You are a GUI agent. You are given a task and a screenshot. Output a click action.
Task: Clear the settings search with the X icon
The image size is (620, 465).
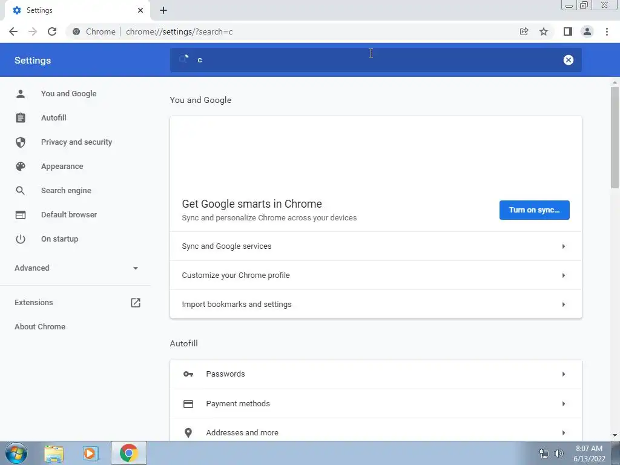tap(568, 60)
